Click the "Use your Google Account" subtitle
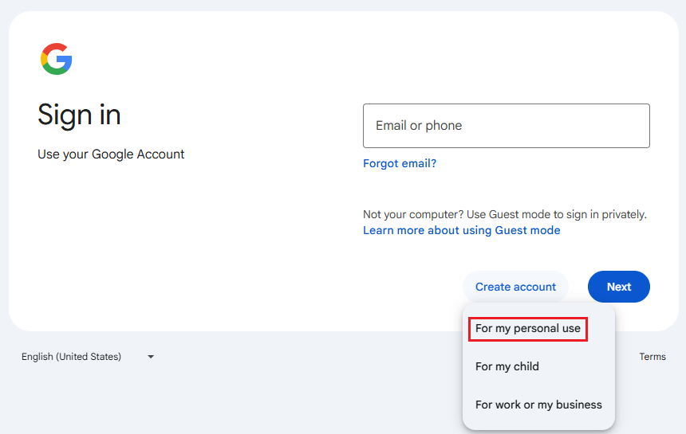686x434 pixels. (111, 154)
